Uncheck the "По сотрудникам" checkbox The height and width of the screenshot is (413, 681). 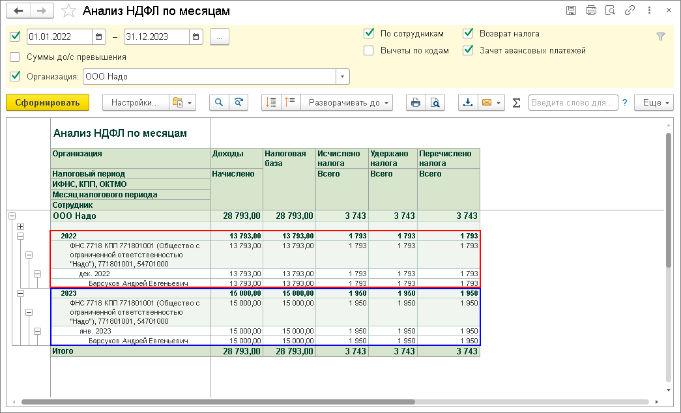(x=369, y=33)
